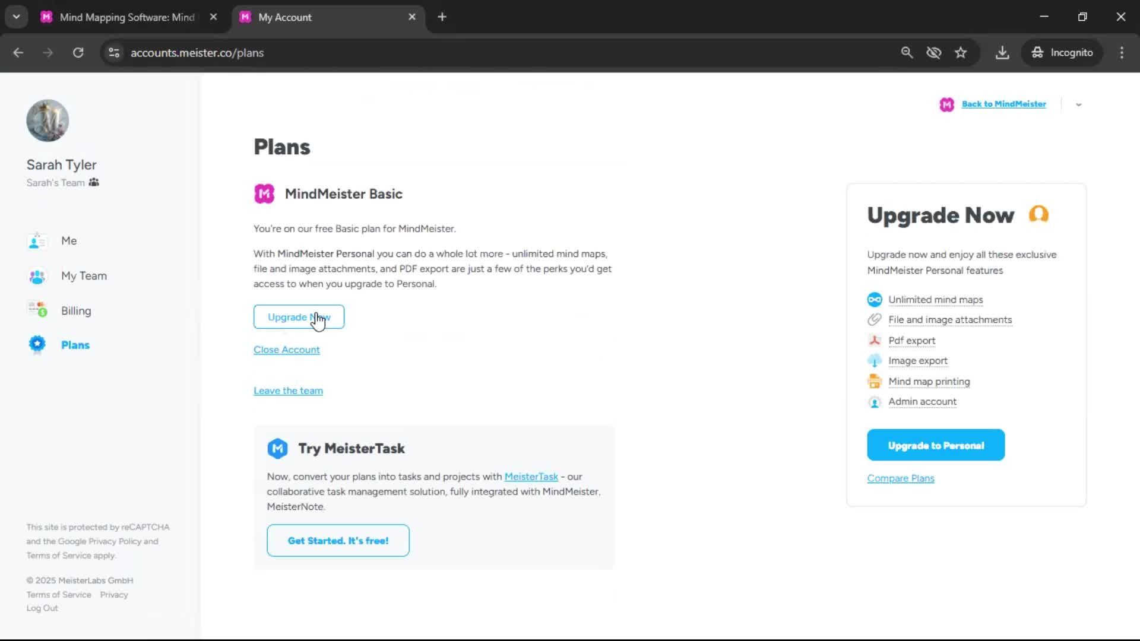Select Plans in sidebar

pyautogui.click(x=75, y=345)
